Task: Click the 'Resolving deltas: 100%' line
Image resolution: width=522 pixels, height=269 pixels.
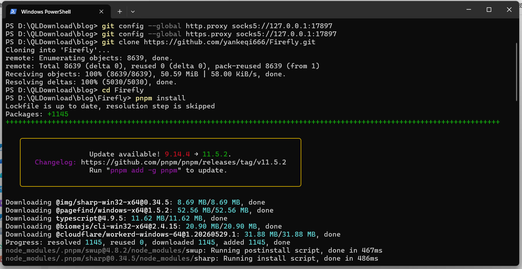Action: (x=91, y=82)
